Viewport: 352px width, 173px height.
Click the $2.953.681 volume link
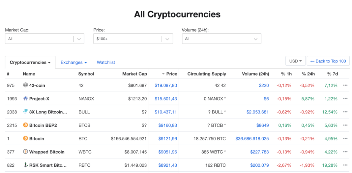[257, 112]
